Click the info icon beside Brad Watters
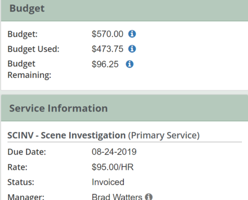The image size is (248, 200). [x=149, y=197]
